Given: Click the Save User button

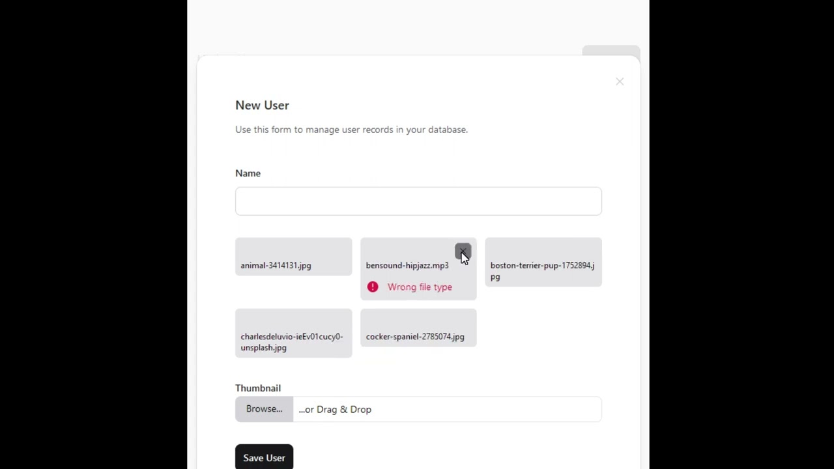Looking at the screenshot, I should (264, 457).
